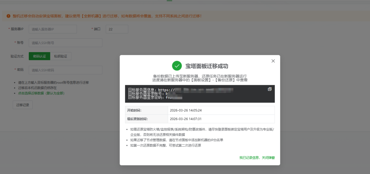The image size is (370, 174).
Task: Open the 迁移记录 migration records
Action: [x=22, y=105]
